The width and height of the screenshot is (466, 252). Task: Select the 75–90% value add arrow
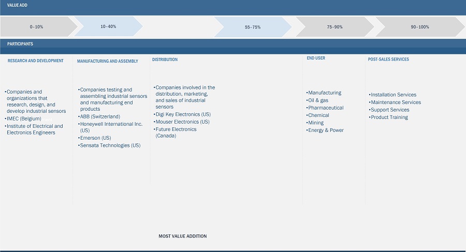(334, 27)
